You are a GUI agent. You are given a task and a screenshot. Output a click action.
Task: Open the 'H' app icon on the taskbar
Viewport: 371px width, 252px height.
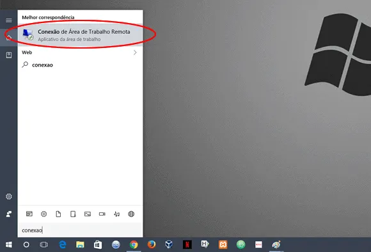(x=205, y=244)
